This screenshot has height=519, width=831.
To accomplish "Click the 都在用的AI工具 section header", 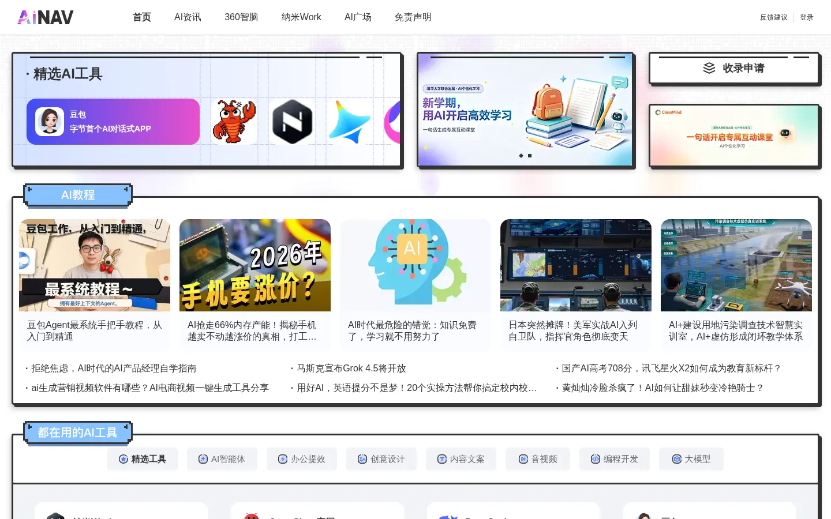I will (78, 432).
